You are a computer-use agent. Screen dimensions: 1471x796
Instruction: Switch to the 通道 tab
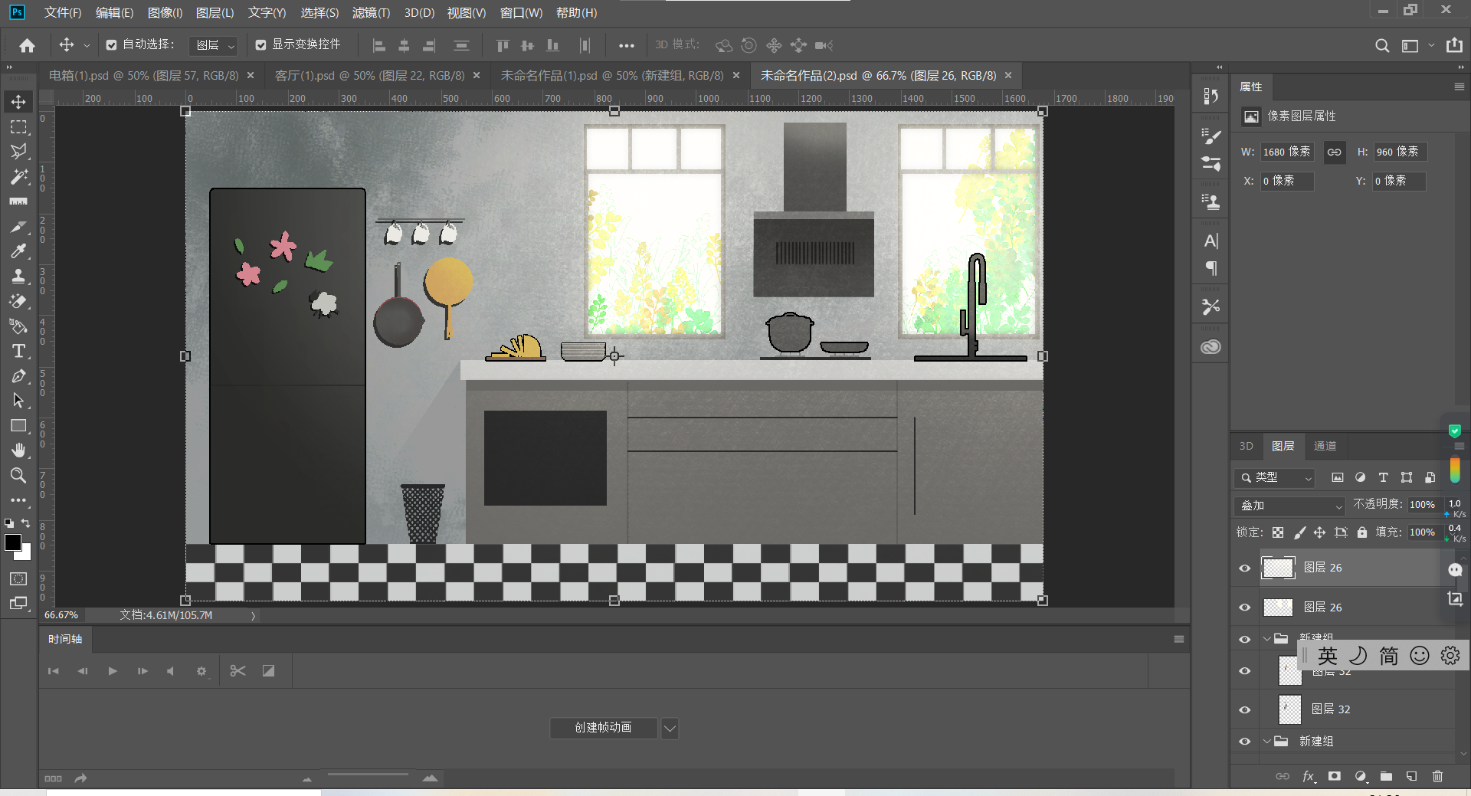(1325, 446)
